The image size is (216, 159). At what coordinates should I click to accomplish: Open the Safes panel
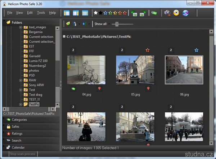pos(15,127)
